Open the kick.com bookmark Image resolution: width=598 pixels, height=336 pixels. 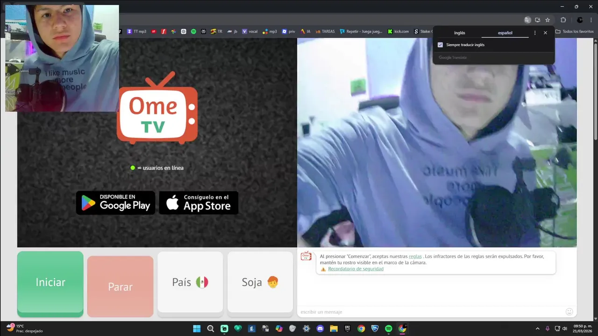coord(398,32)
